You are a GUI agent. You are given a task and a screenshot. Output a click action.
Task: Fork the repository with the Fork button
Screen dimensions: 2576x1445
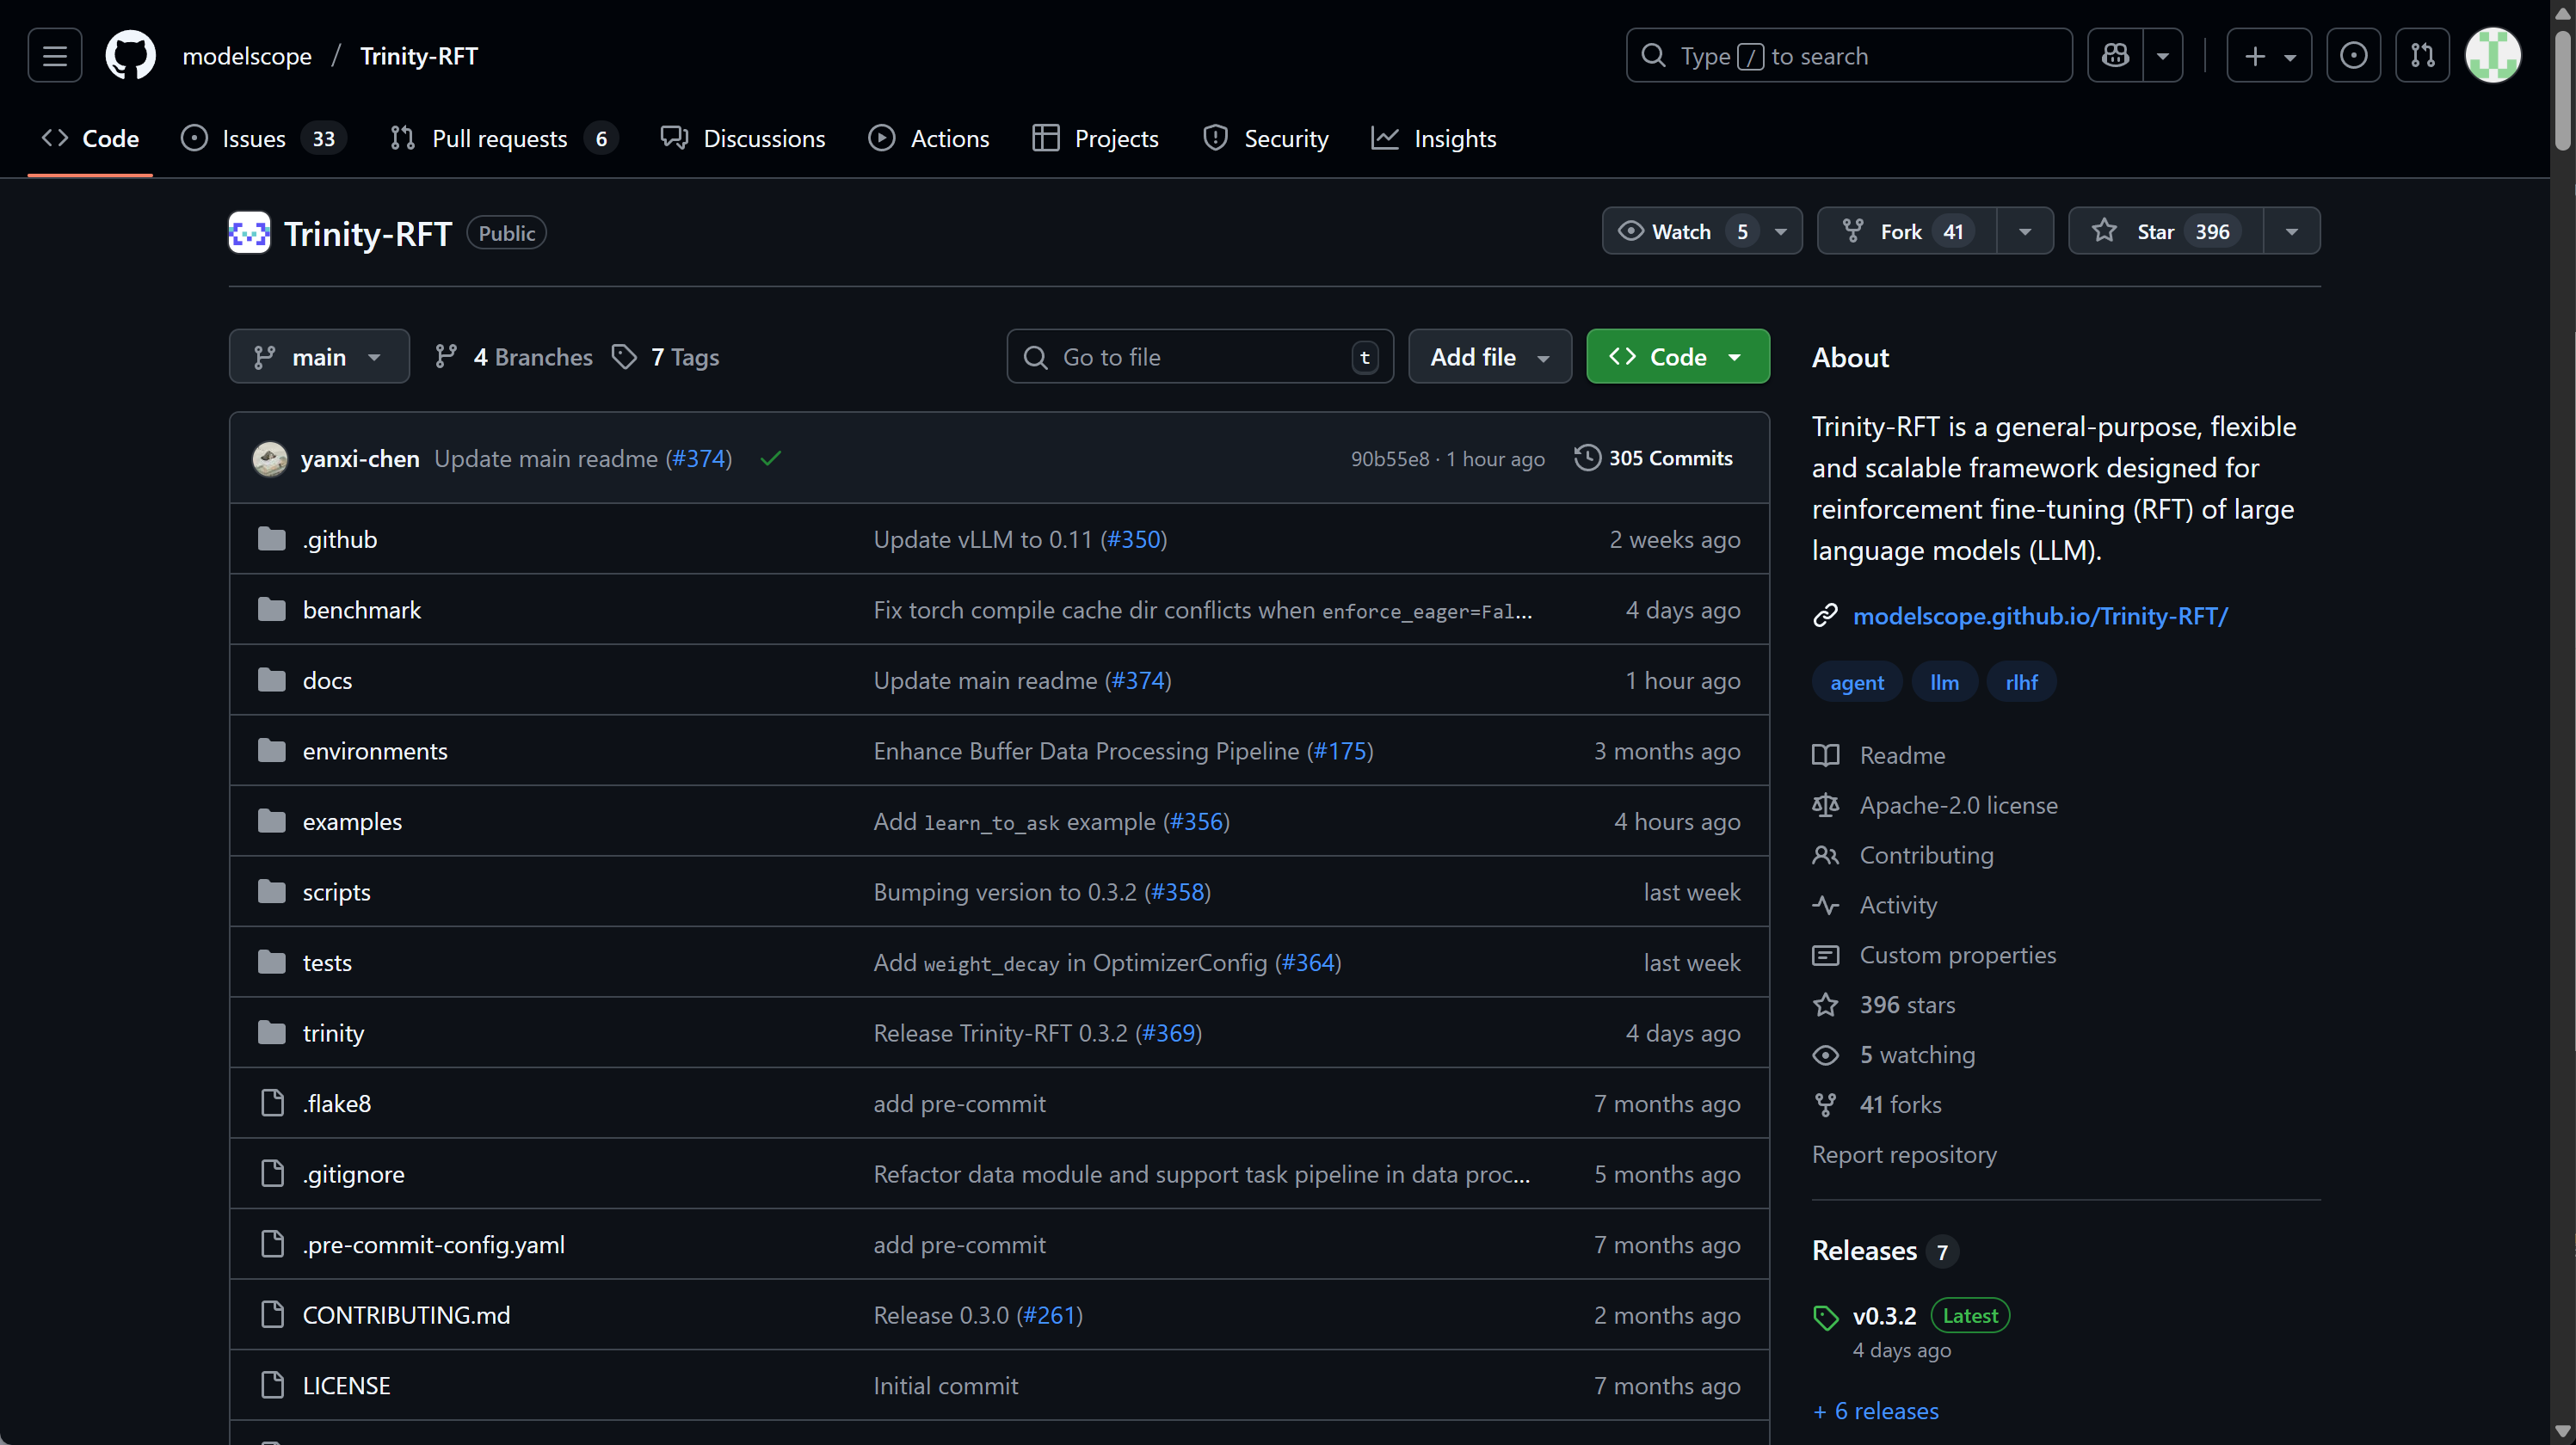point(1907,231)
